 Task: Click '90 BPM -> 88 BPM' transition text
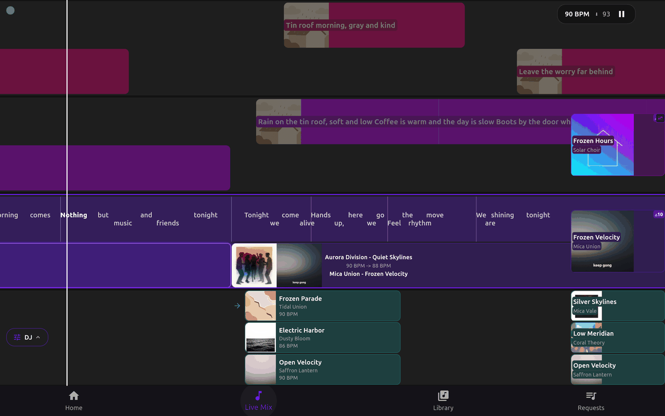coord(368,266)
